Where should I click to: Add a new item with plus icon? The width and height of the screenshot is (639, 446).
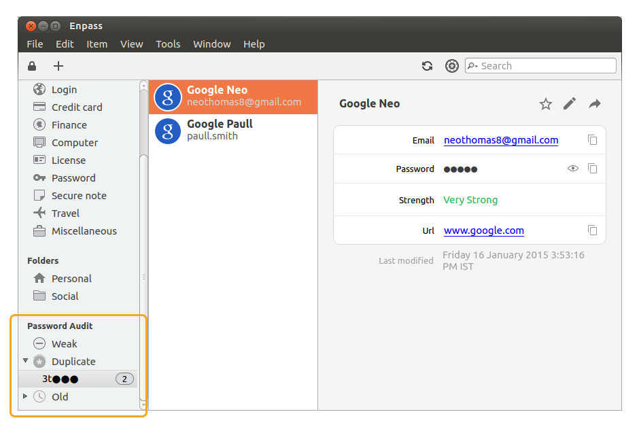(x=58, y=66)
